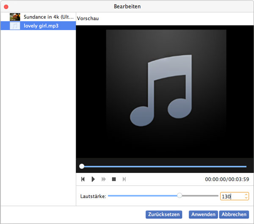Viewport: 254px width, 224px height.
Task: Close the Bearbeiten window with the red button
Action: click(x=6, y=6)
